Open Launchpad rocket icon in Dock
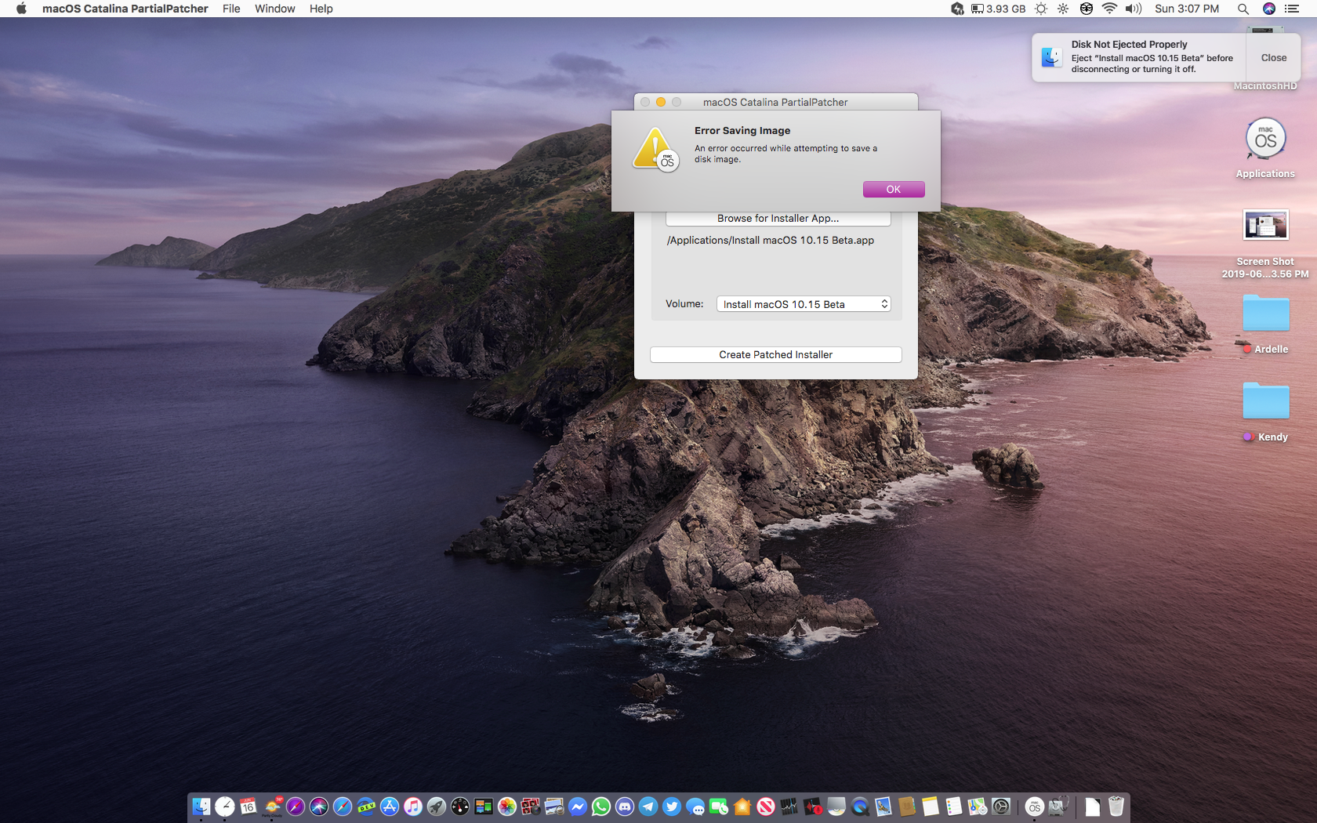Image resolution: width=1317 pixels, height=823 pixels. click(437, 807)
